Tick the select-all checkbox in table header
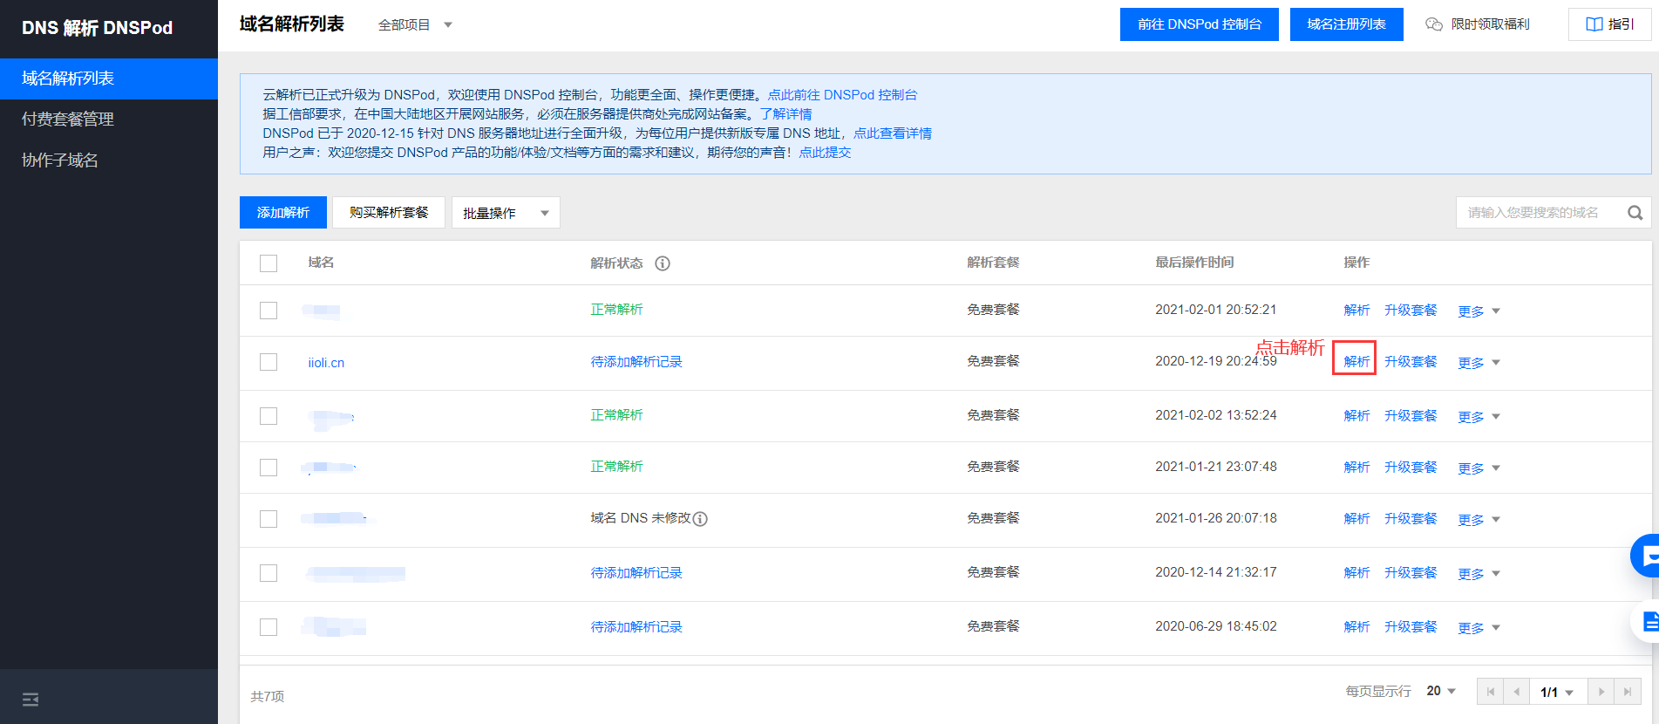This screenshot has width=1659, height=724. click(x=269, y=263)
